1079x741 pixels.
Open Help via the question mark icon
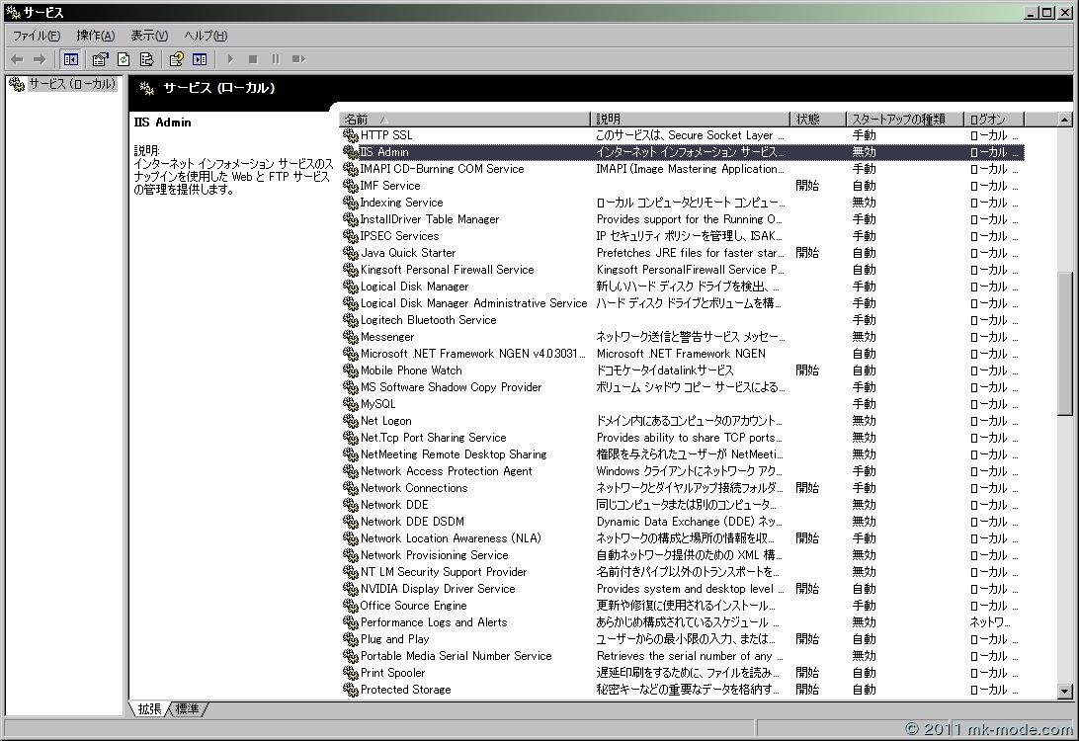tap(176, 59)
